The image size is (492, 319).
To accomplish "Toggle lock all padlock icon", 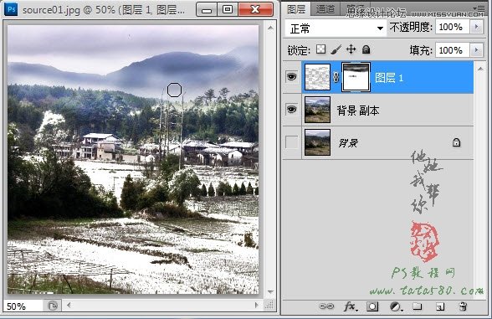I will [x=366, y=49].
